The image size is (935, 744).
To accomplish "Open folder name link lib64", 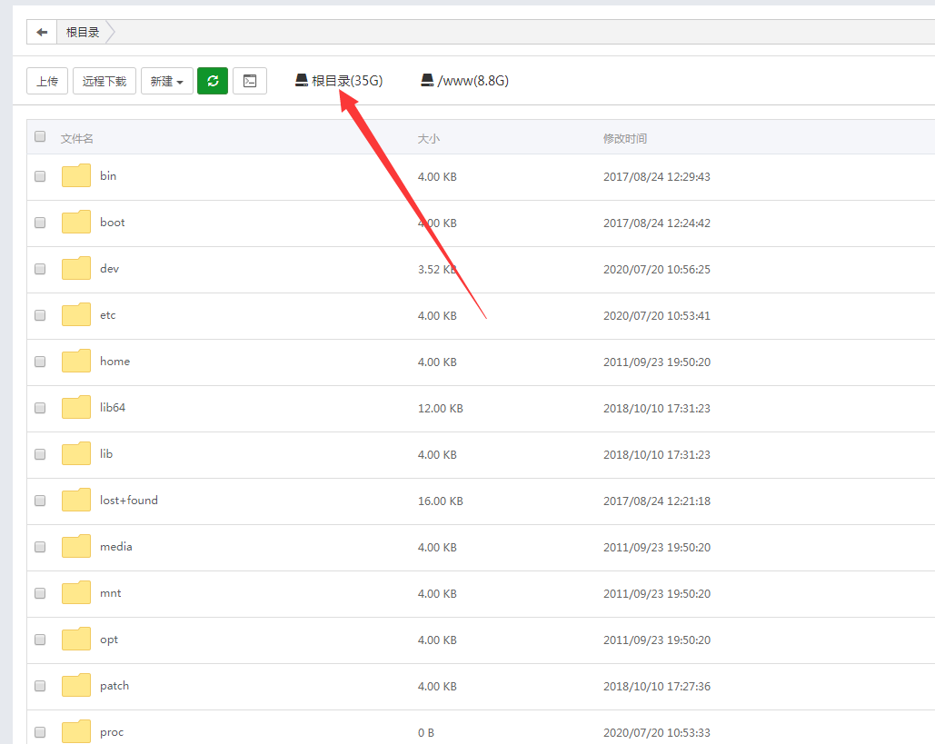I will click(113, 407).
